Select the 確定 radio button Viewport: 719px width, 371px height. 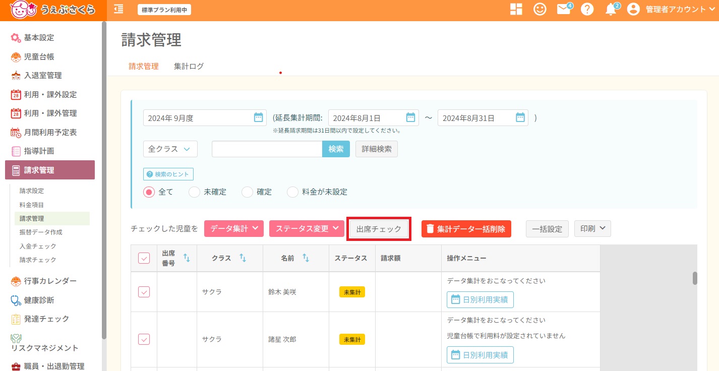(247, 192)
